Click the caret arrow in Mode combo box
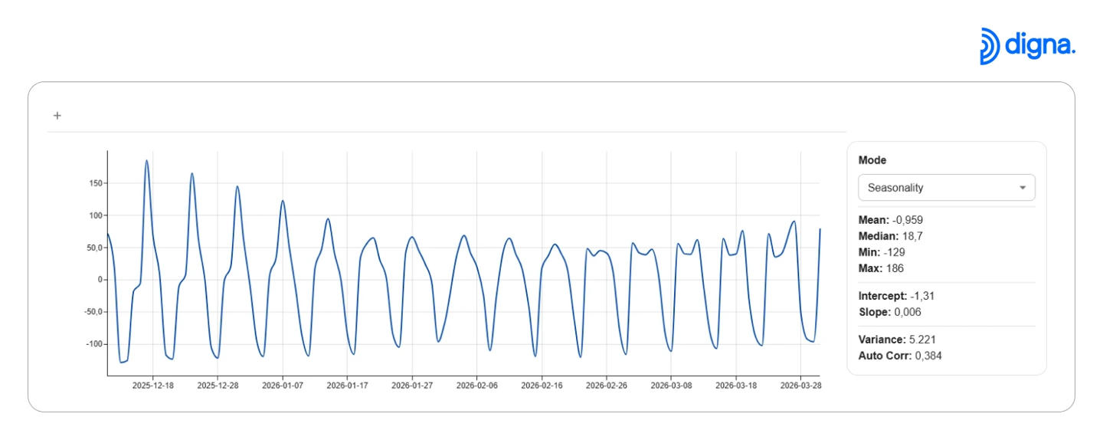The image size is (1103, 440). click(x=1022, y=188)
